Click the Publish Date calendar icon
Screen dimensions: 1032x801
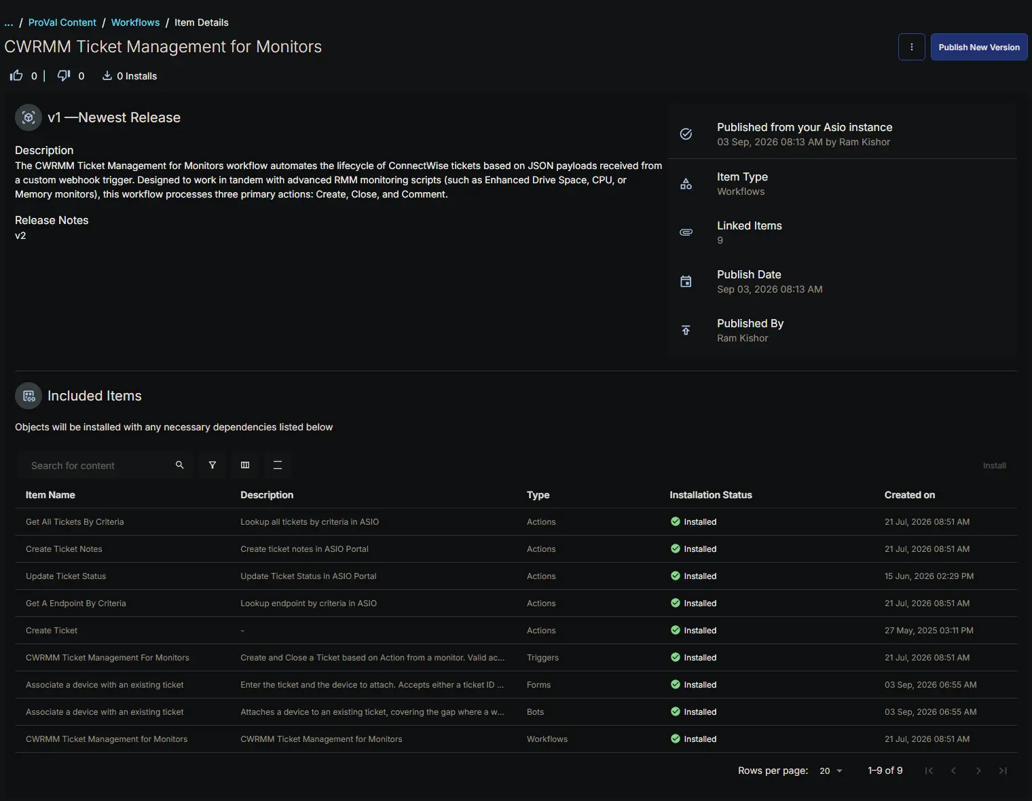(x=686, y=281)
